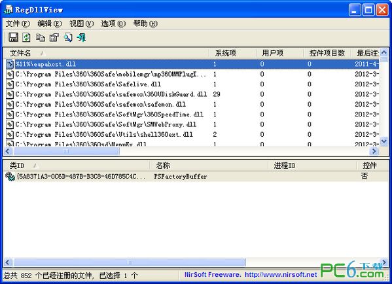This screenshot has height=284, width=392.
Task: Select the %11%\eapahost.dll row
Action: click(192, 64)
